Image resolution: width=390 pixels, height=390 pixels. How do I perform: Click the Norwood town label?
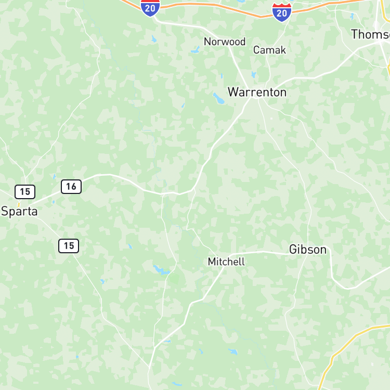click(225, 42)
